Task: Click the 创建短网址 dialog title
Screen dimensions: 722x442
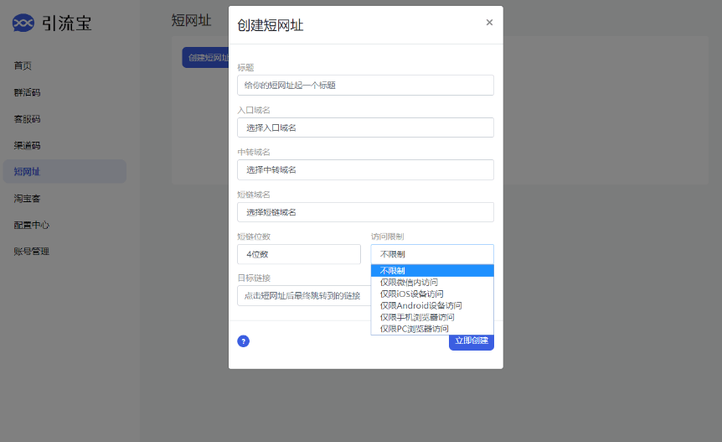Action: [271, 25]
